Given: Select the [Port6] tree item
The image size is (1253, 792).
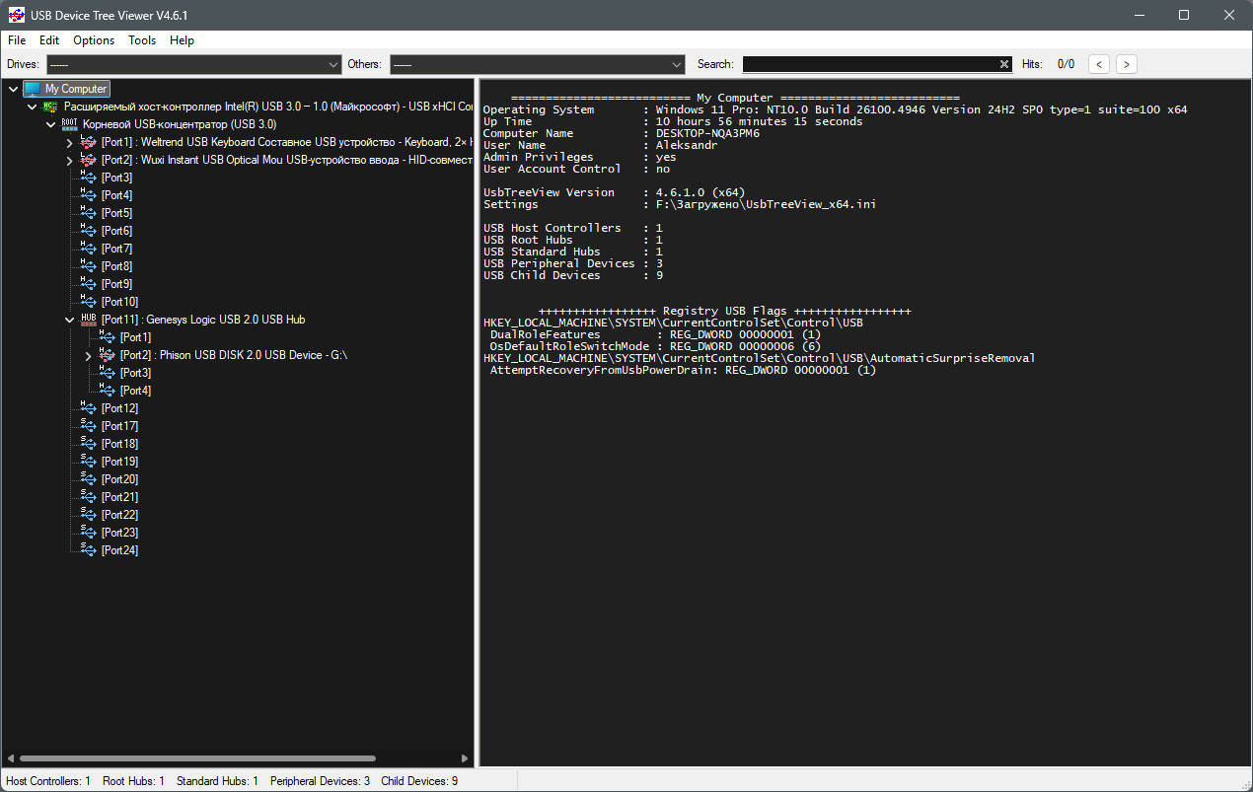Looking at the screenshot, I should pyautogui.click(x=116, y=231).
